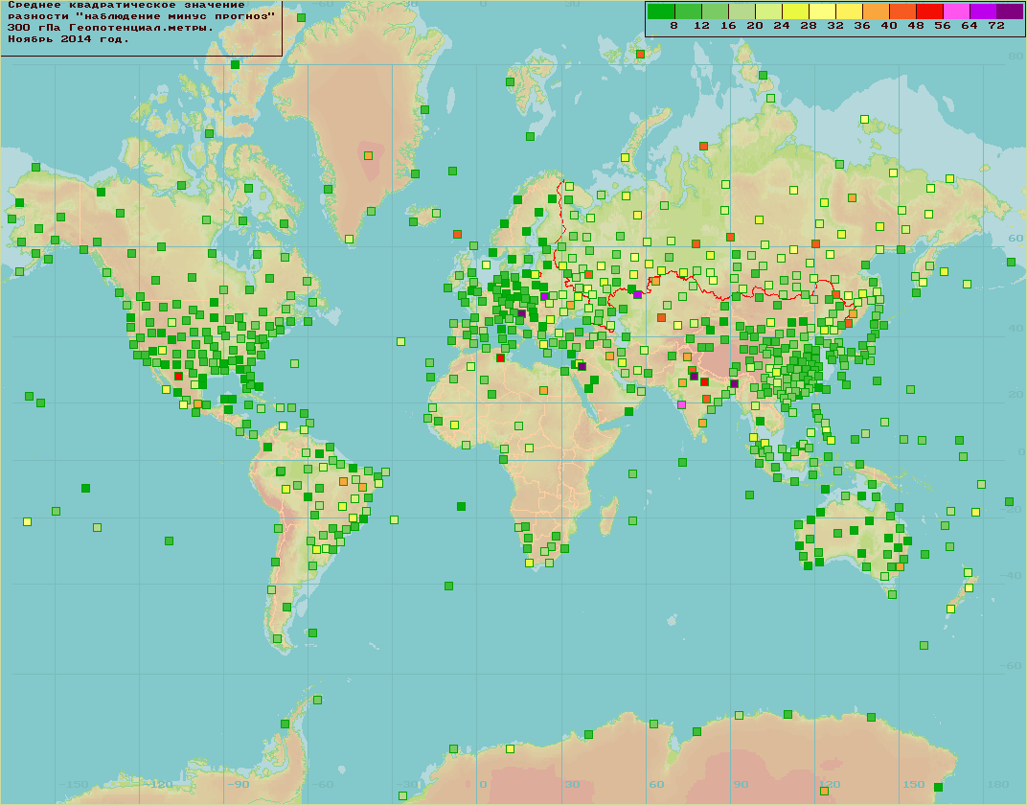
Task: Click the legend value label 28
Action: (809, 26)
